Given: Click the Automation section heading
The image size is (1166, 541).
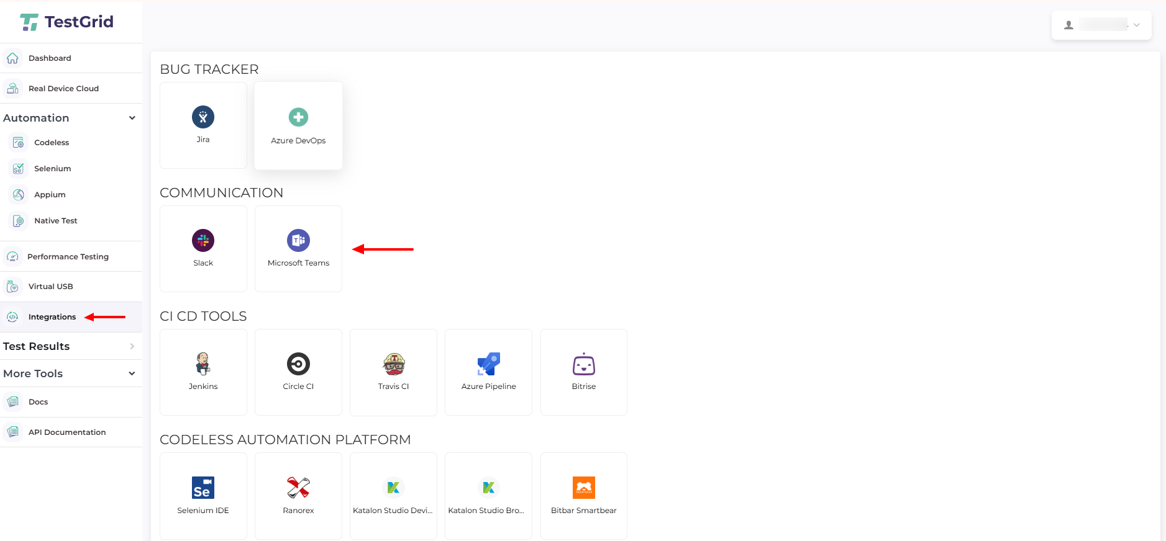Looking at the screenshot, I should point(36,118).
